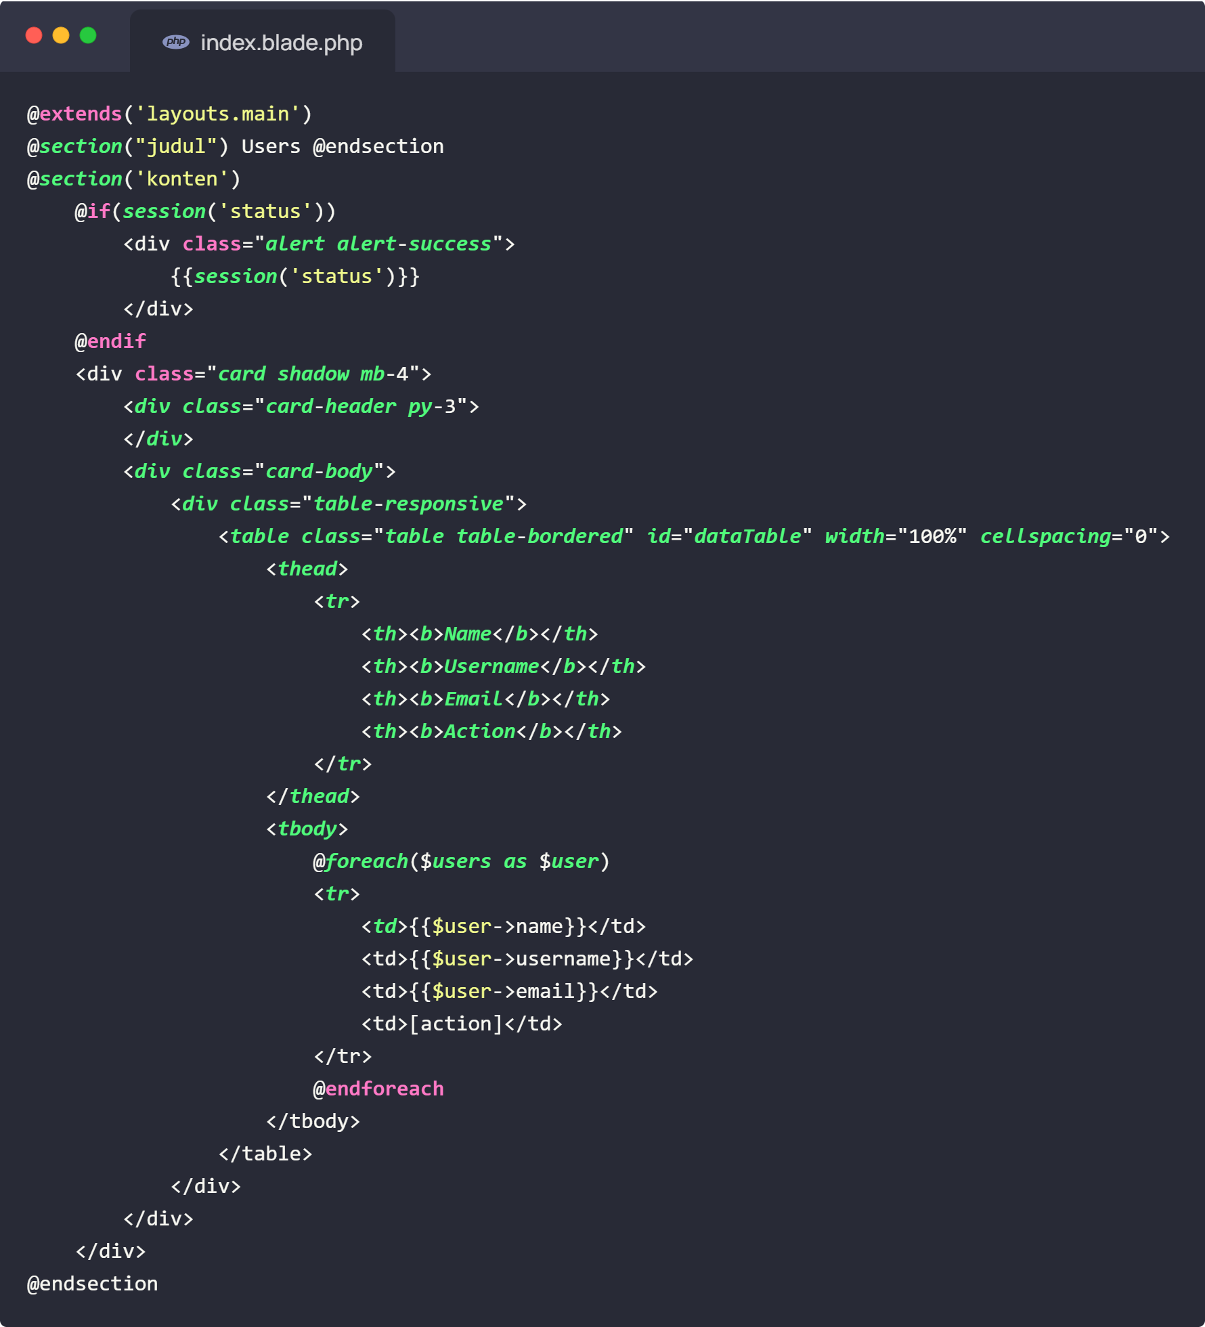Click the @foreach($users as $user) line
Viewport: 1205px width, 1327px height.
tap(461, 861)
